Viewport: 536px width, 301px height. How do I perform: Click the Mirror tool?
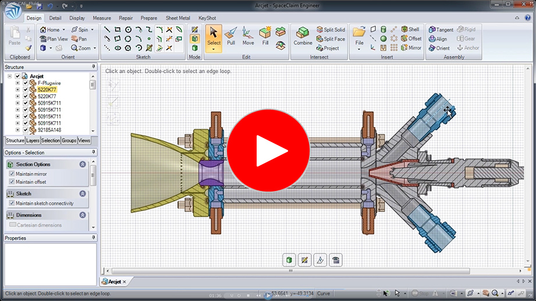(x=411, y=48)
